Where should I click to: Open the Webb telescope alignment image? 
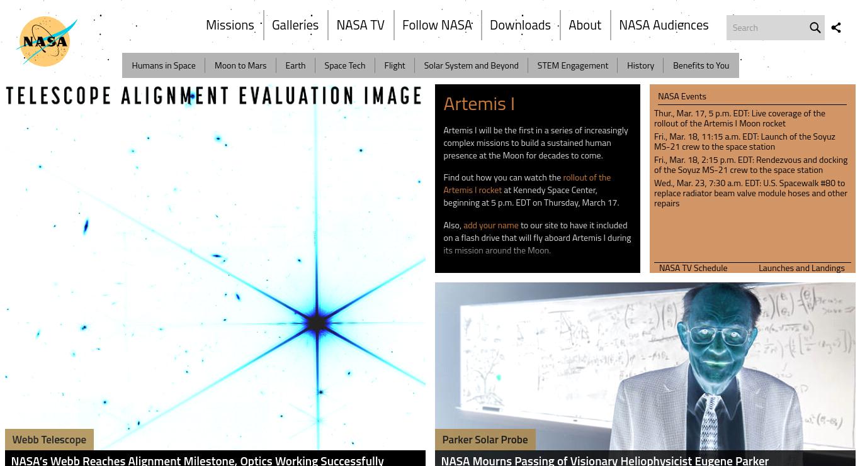(x=215, y=267)
